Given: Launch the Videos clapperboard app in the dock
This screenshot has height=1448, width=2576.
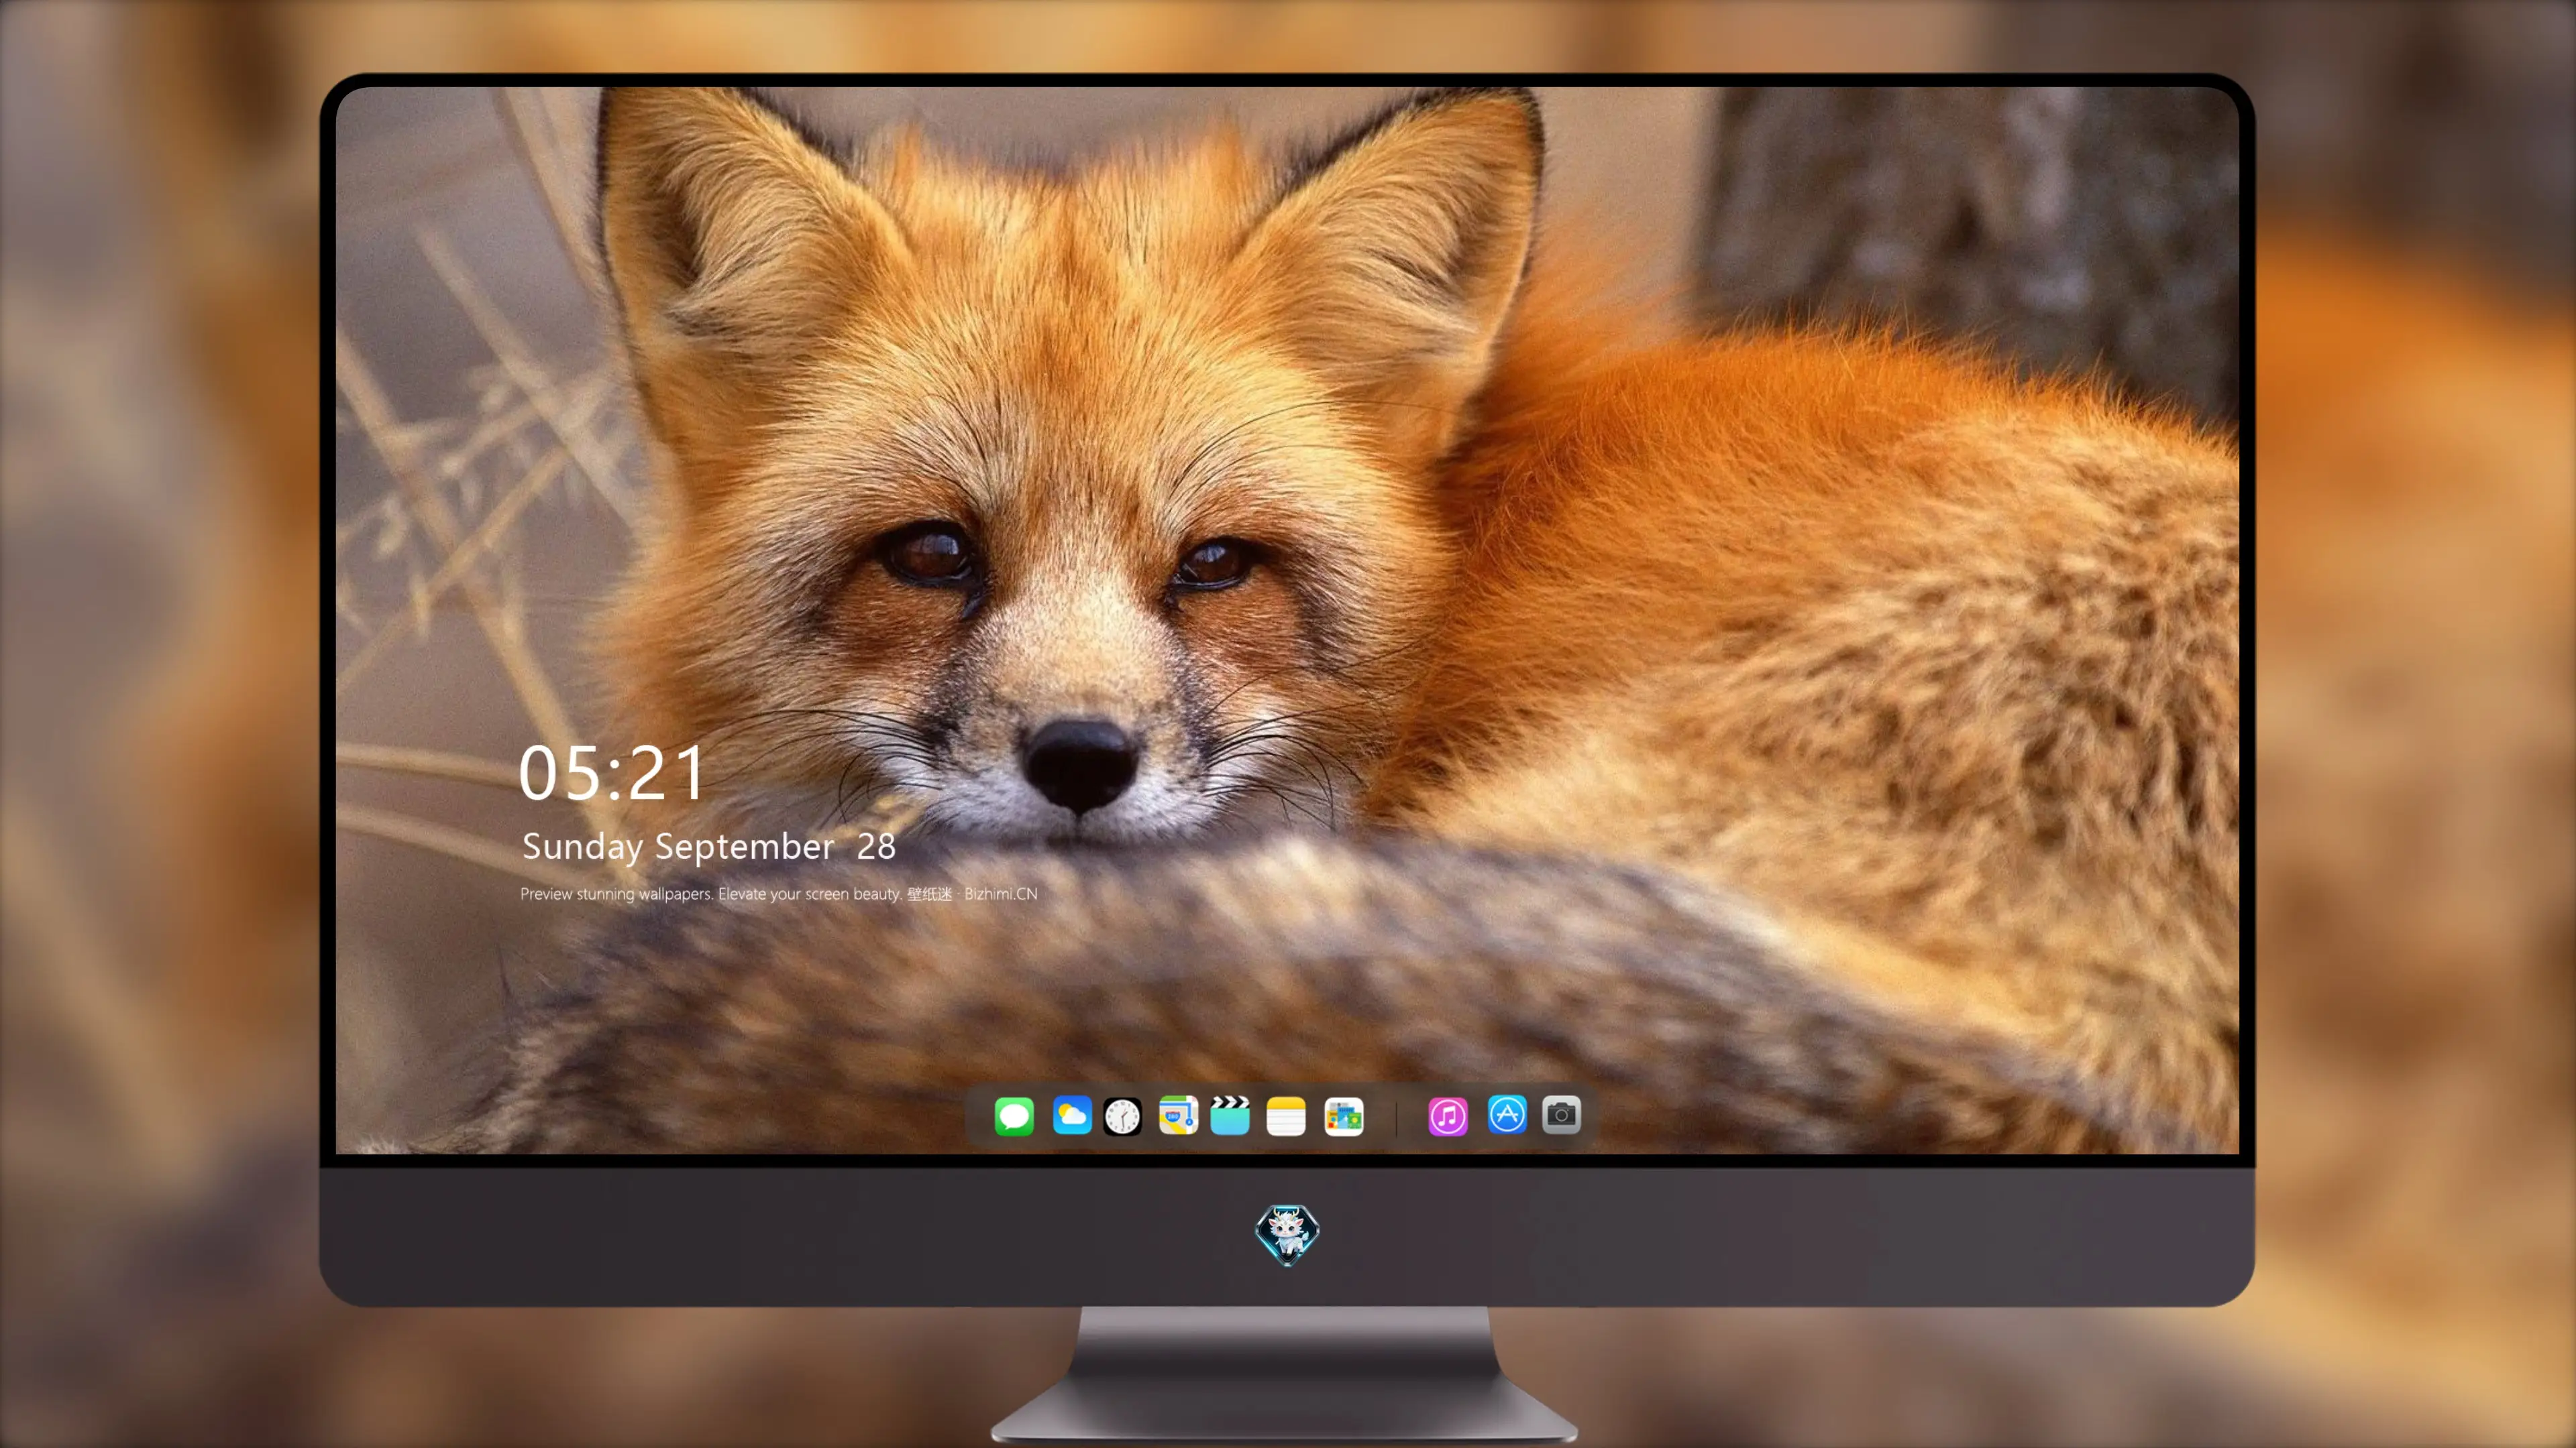Looking at the screenshot, I should pyautogui.click(x=1230, y=1115).
